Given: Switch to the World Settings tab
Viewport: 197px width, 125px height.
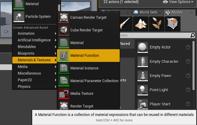Looking at the screenshot, I should point(148,12).
